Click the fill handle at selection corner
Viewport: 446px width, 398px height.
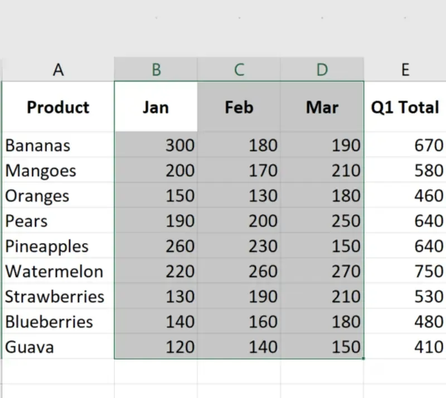(x=363, y=359)
